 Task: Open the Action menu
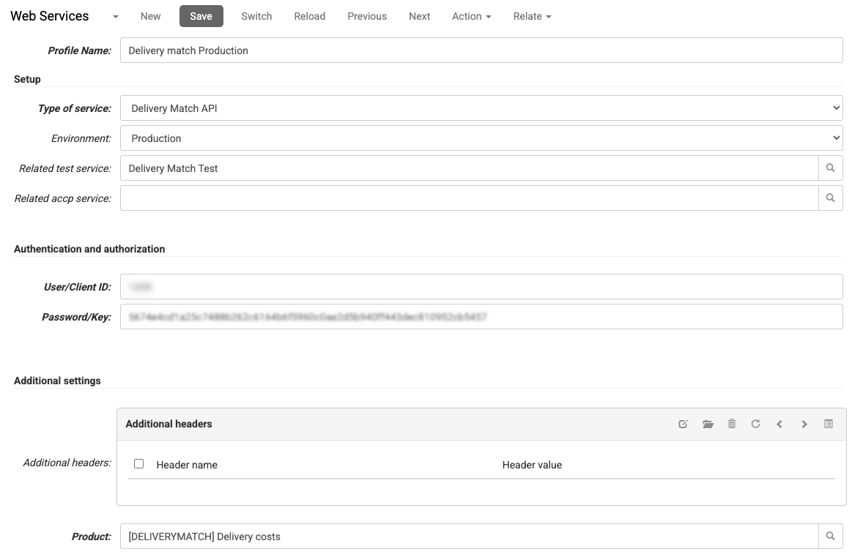click(x=471, y=16)
